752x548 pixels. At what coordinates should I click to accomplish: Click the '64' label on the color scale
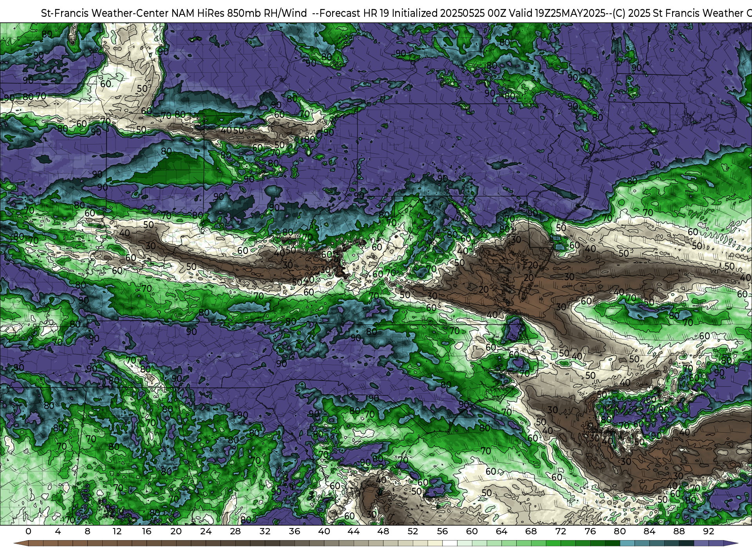tap(501, 531)
